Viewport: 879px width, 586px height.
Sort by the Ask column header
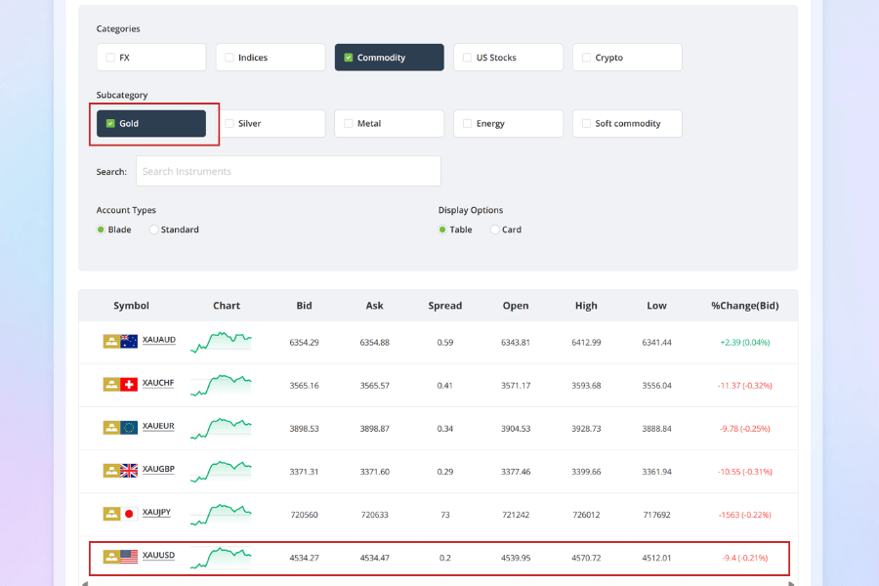click(x=374, y=306)
